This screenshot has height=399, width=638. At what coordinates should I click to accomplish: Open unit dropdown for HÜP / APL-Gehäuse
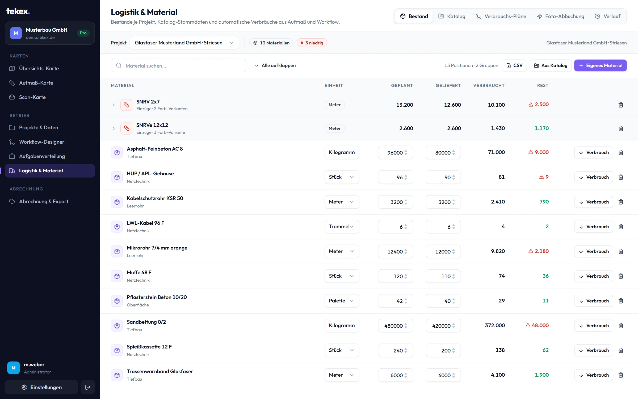(x=342, y=177)
